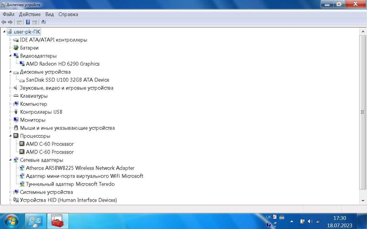Open the Действие menu
Viewport: 367px width, 229px height.
point(30,14)
